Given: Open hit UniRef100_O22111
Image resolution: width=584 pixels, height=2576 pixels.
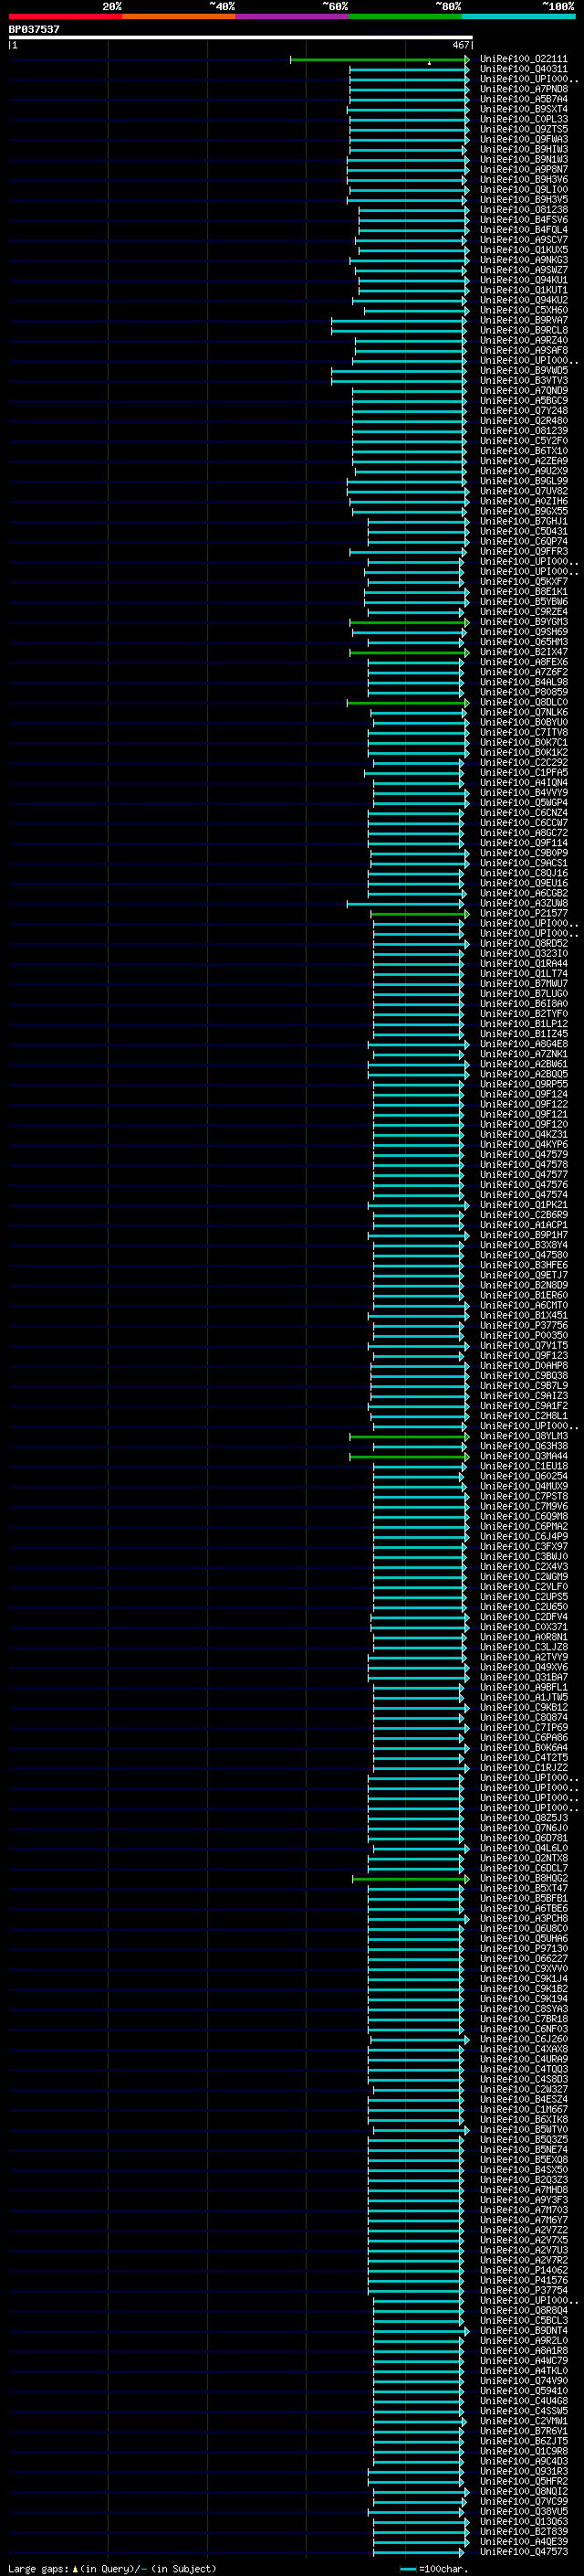Looking at the screenshot, I should [524, 59].
